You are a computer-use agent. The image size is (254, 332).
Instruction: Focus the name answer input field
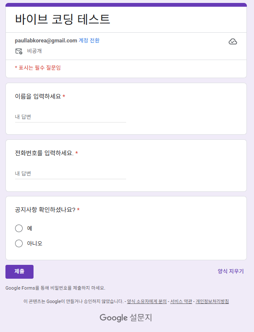[x=70, y=117]
